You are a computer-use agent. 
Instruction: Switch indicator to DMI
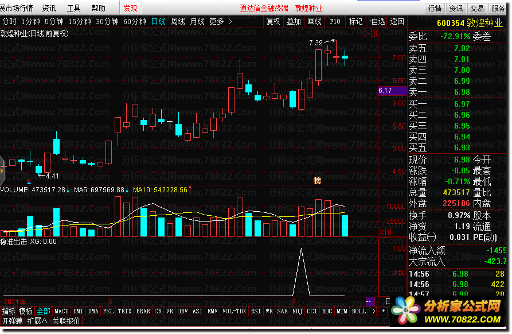click(78, 311)
